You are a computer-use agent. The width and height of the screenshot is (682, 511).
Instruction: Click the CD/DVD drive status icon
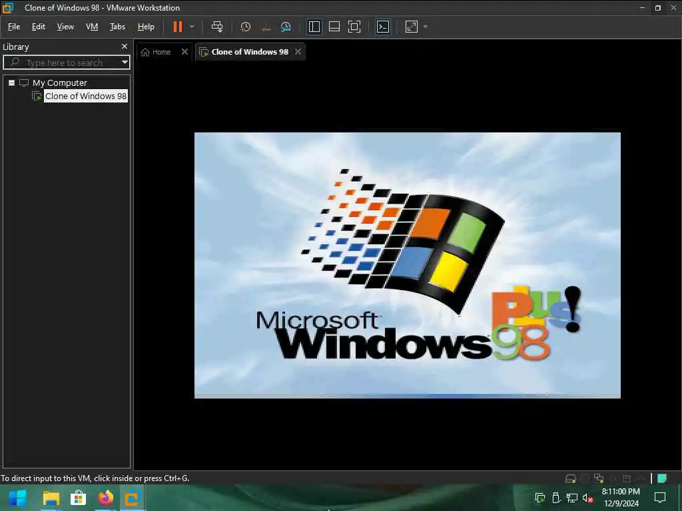pyautogui.click(x=585, y=478)
